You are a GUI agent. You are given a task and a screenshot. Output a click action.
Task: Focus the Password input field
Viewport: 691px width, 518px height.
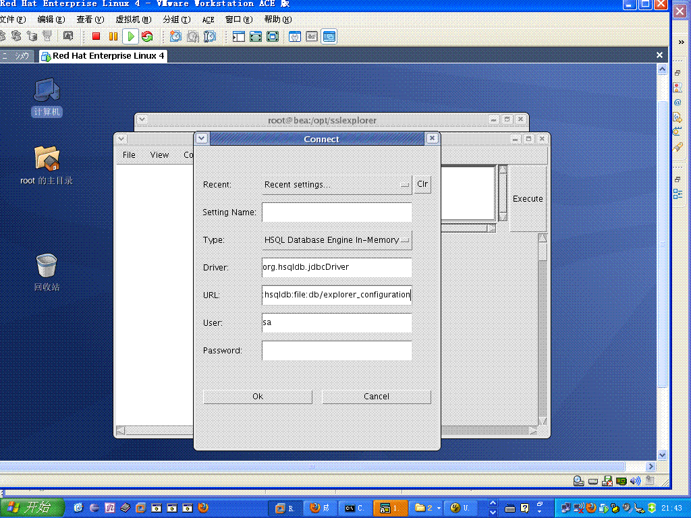coord(337,350)
